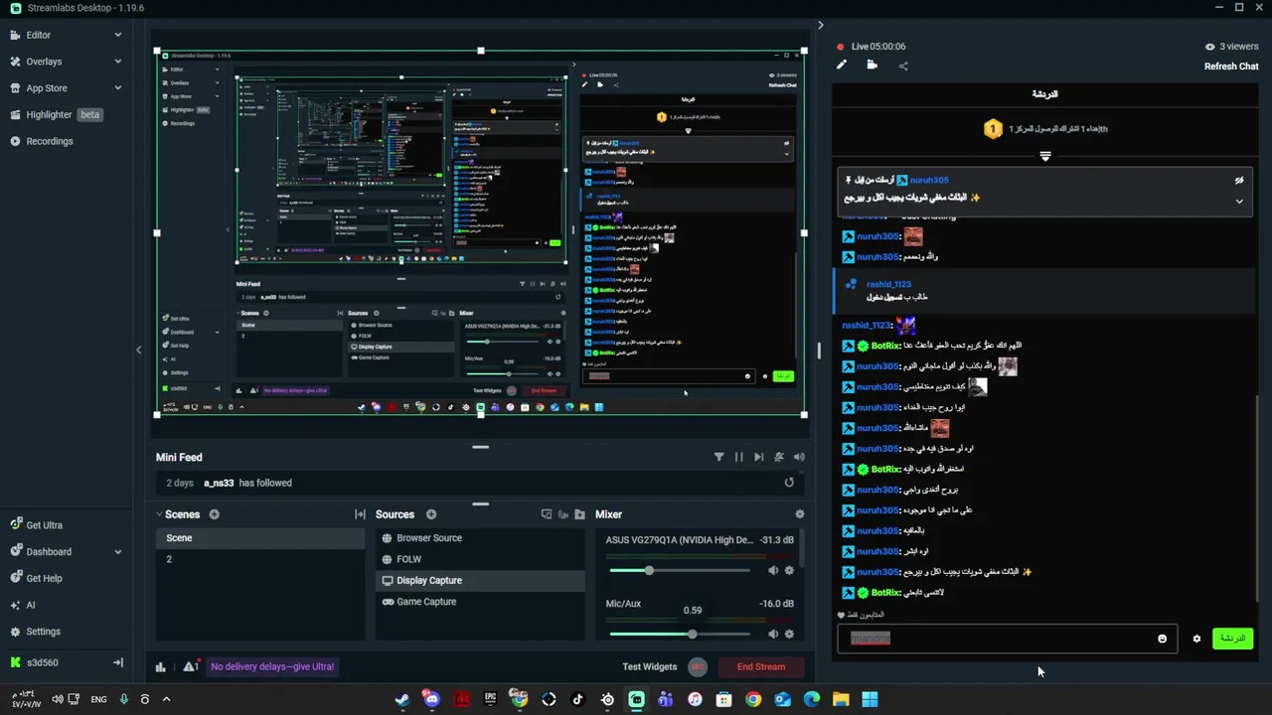Open App Store in sidebar
The width and height of the screenshot is (1272, 715).
(x=46, y=88)
